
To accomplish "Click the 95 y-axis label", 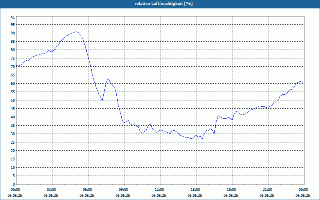I will point(13,25).
